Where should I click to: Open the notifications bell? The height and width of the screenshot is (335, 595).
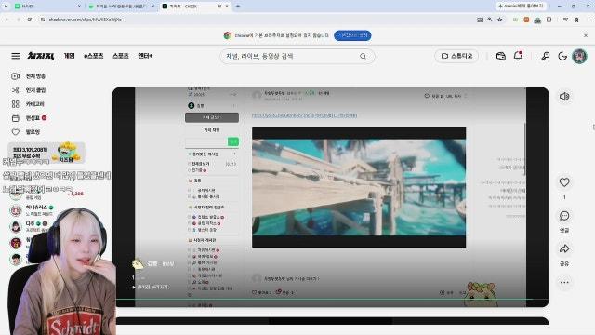518,56
